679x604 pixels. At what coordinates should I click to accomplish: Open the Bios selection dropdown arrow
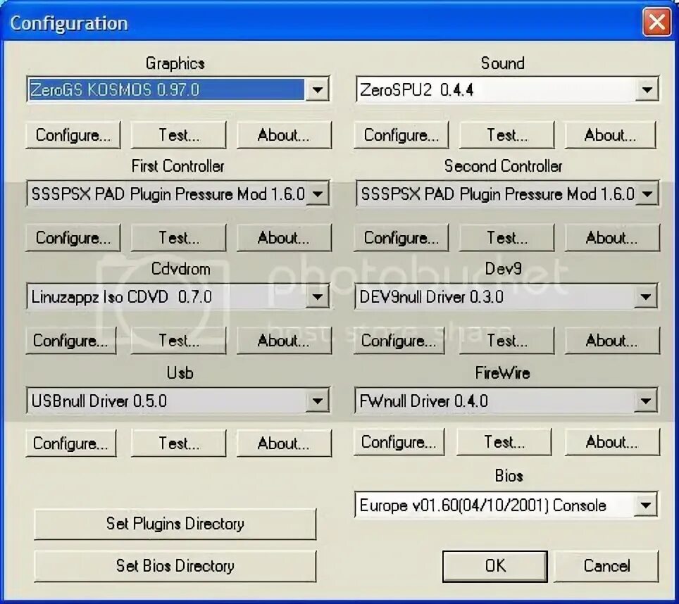645,505
